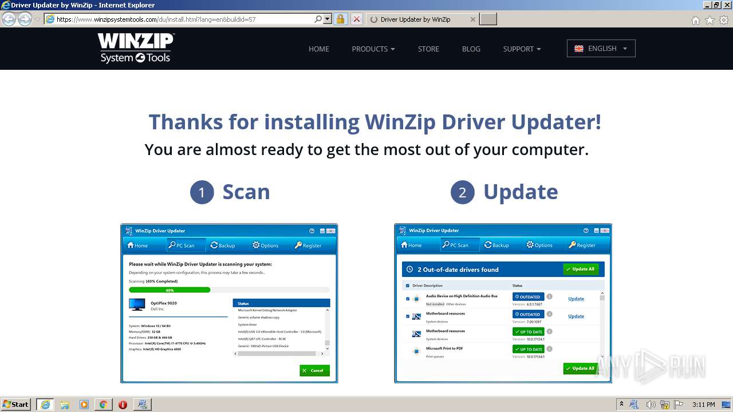Click the clock icon beside Out-of-date drivers found
The width and height of the screenshot is (733, 412).
[x=409, y=270]
